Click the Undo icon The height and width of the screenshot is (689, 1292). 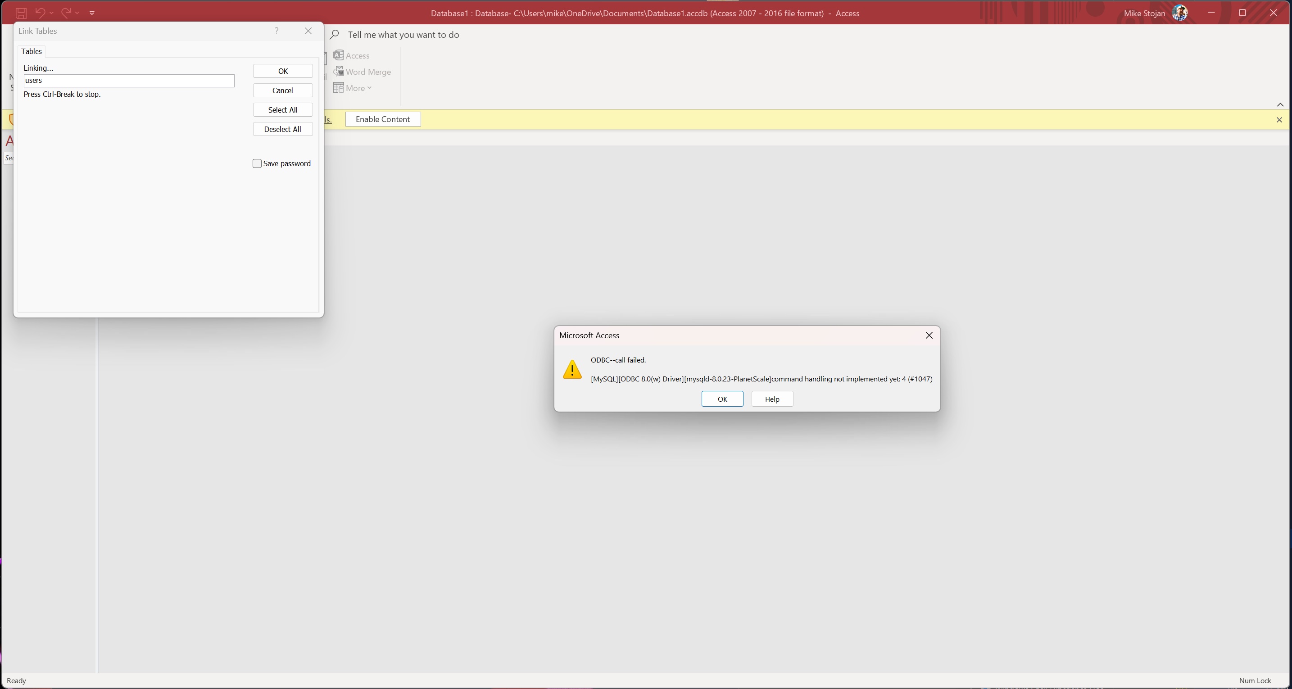pyautogui.click(x=40, y=13)
